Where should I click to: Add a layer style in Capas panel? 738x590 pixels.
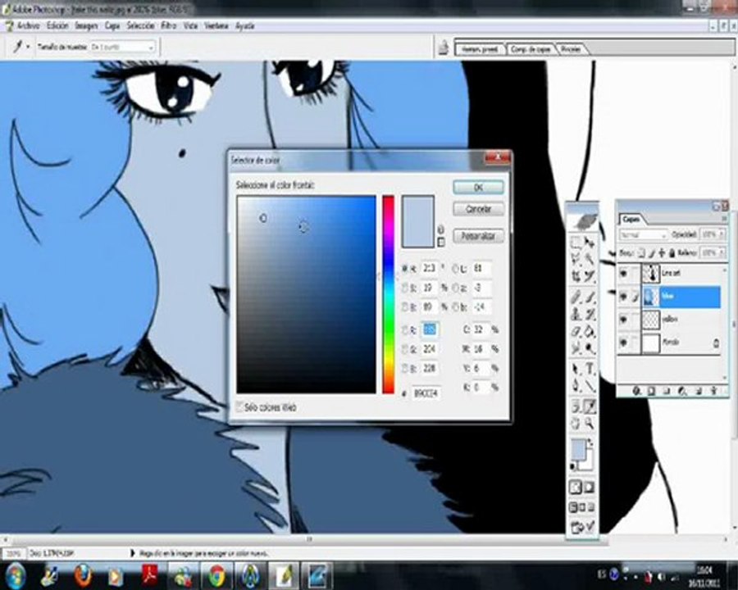pyautogui.click(x=636, y=391)
